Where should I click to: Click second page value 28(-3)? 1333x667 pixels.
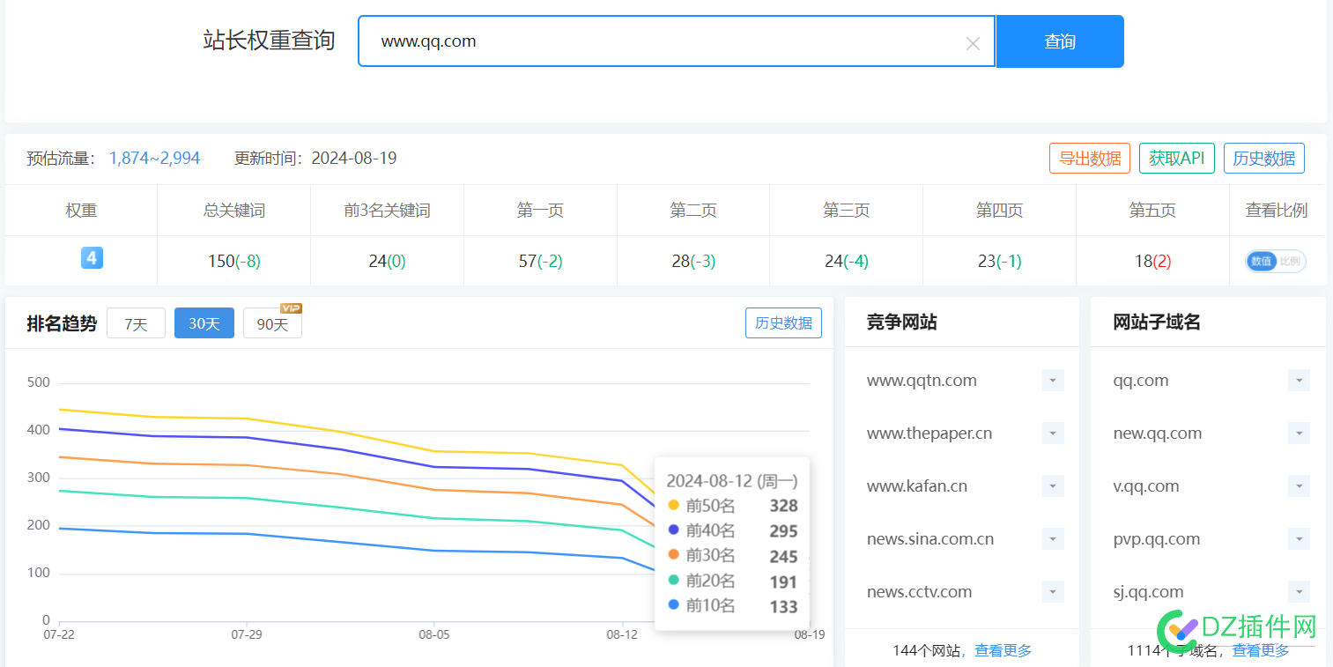[693, 261]
